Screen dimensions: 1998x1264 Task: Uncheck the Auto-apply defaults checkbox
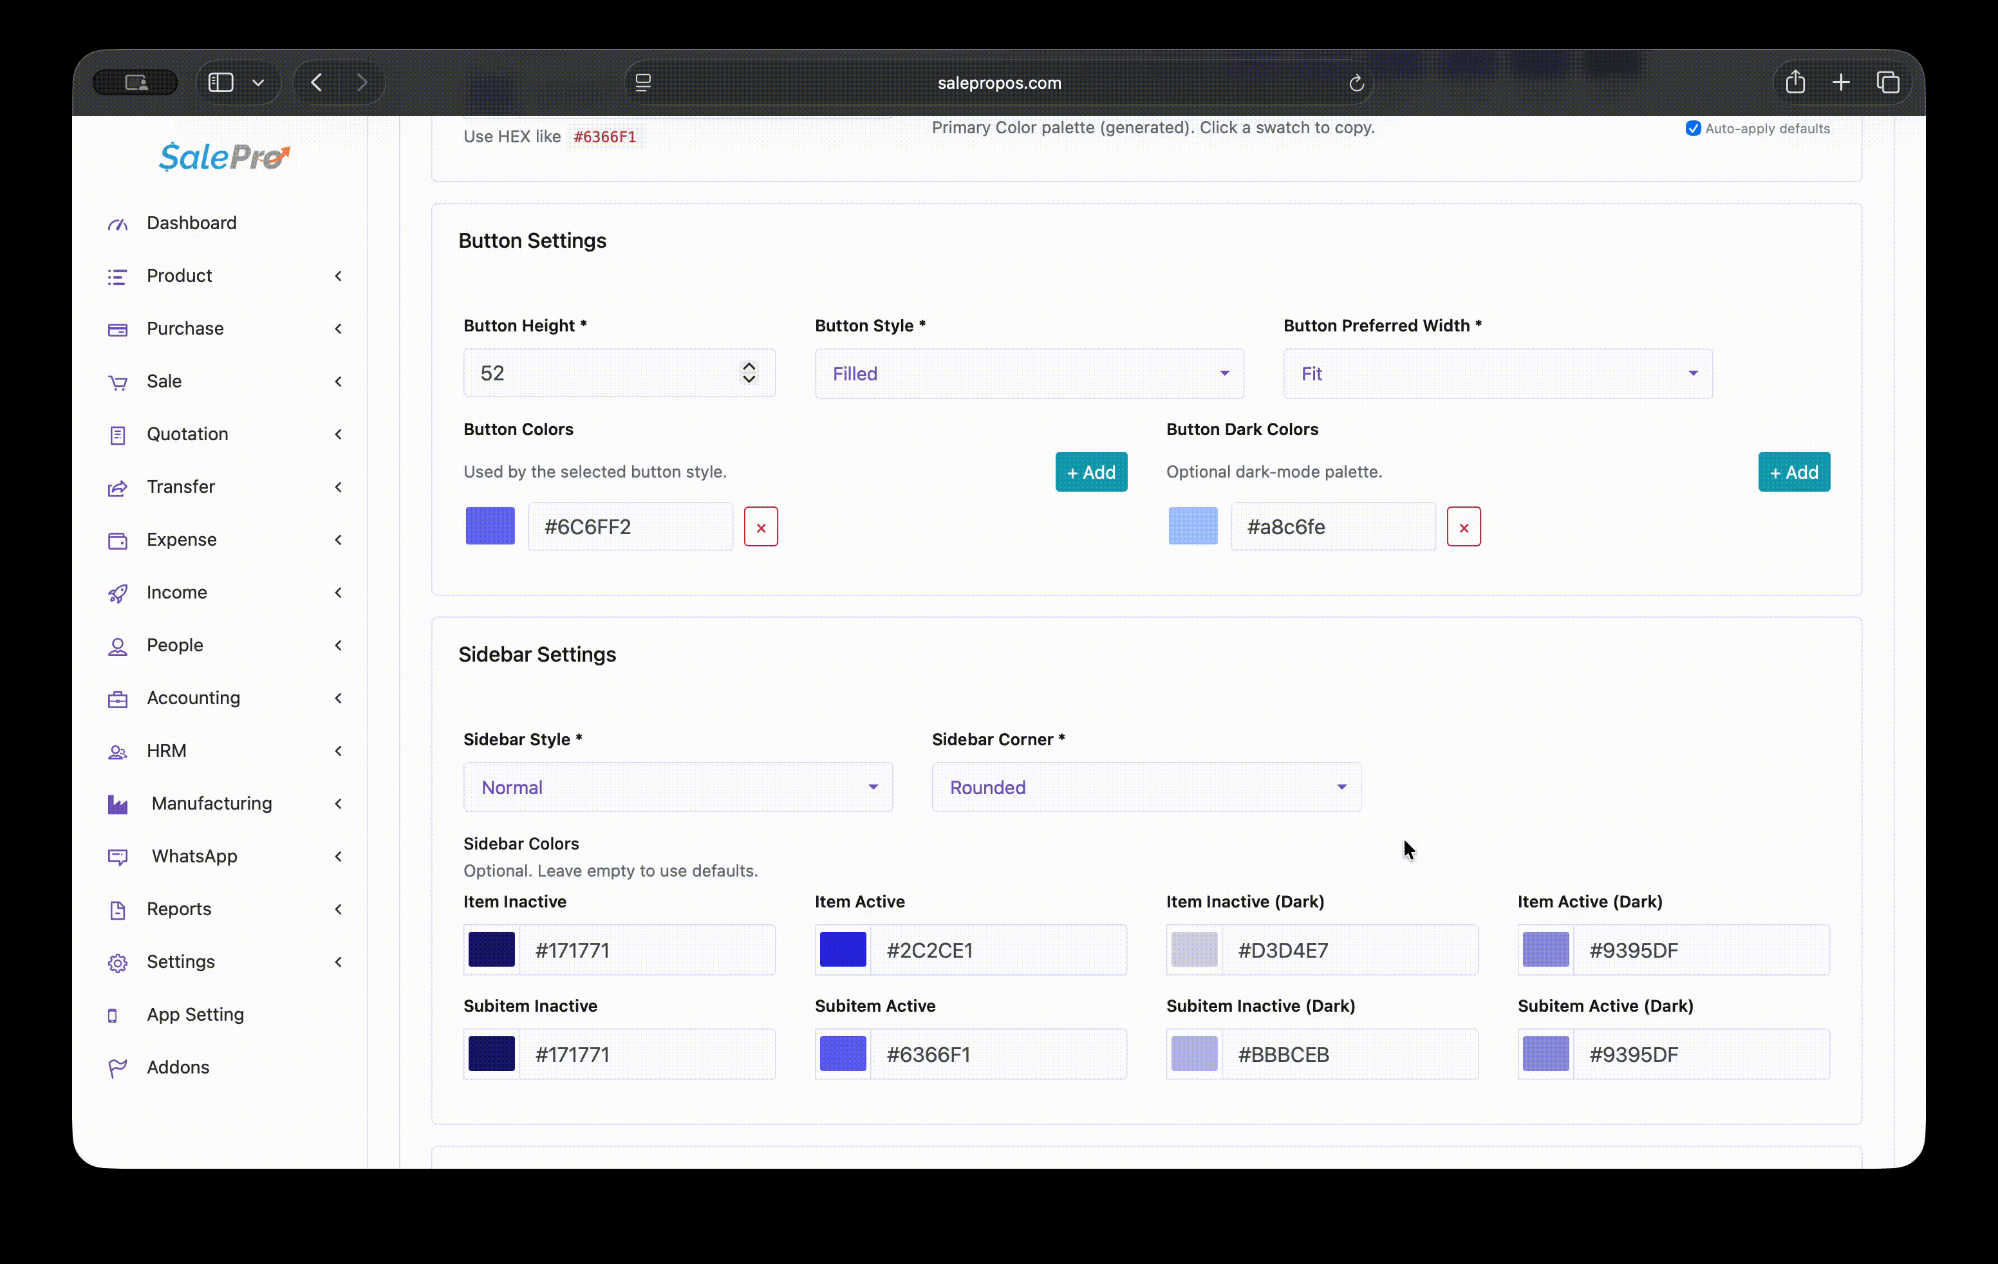click(1693, 129)
